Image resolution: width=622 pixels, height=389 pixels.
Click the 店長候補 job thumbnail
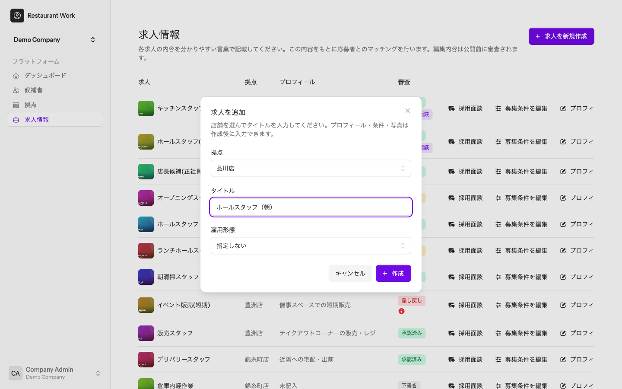coord(146,172)
